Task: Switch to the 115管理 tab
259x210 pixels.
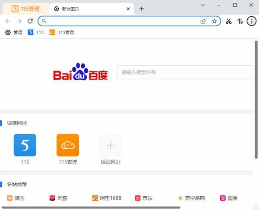Action: (25, 9)
